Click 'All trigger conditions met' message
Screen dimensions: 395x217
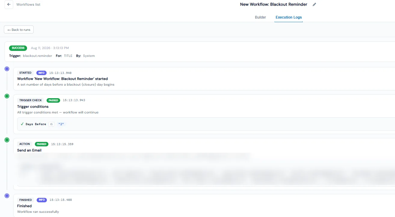(58, 112)
